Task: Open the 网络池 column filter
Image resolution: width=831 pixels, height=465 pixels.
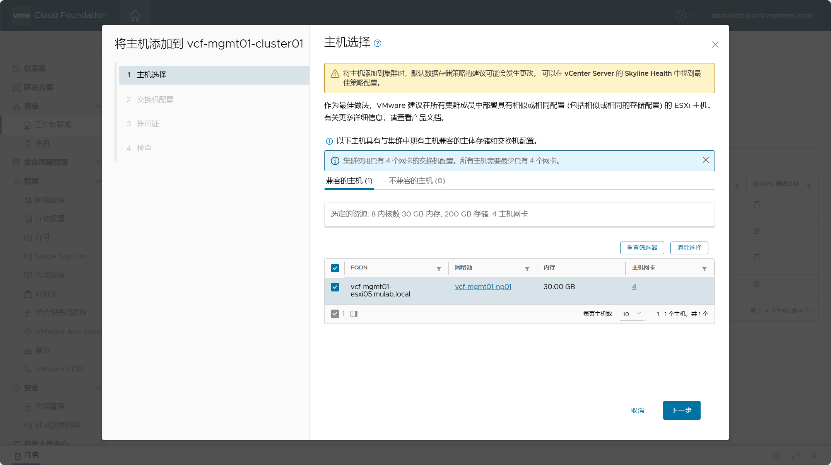Action: tap(527, 269)
